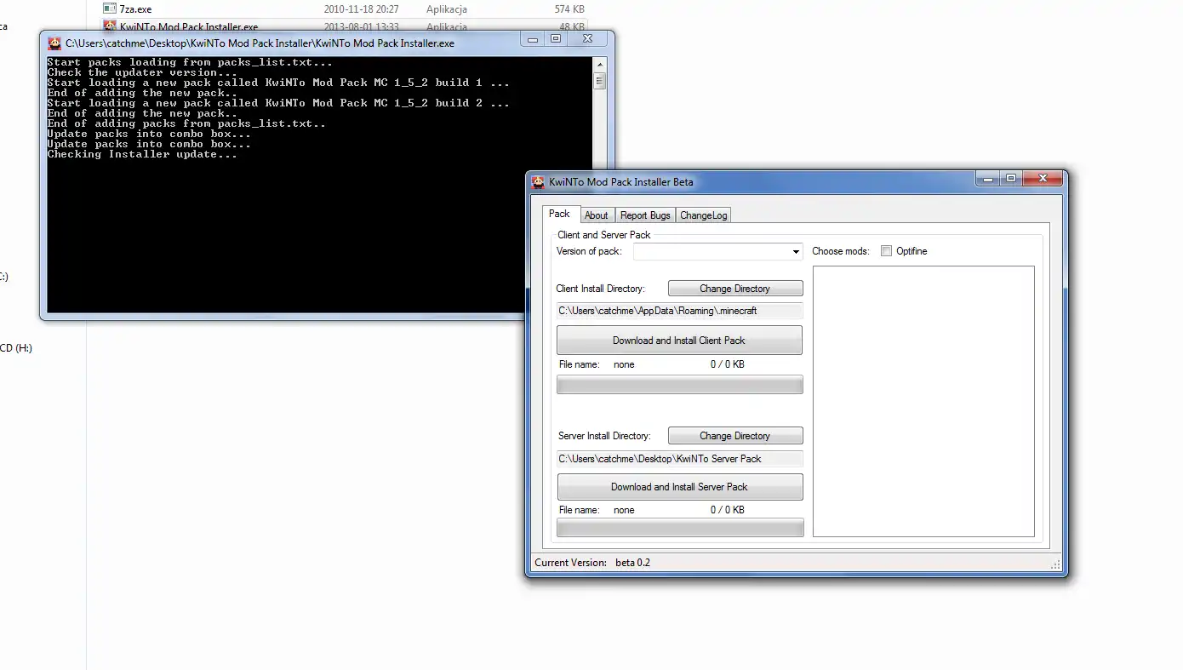Click the KwiNTo Mod Pack Installer Beta title icon
Viewport: 1183px width, 670px height.
pyautogui.click(x=538, y=181)
